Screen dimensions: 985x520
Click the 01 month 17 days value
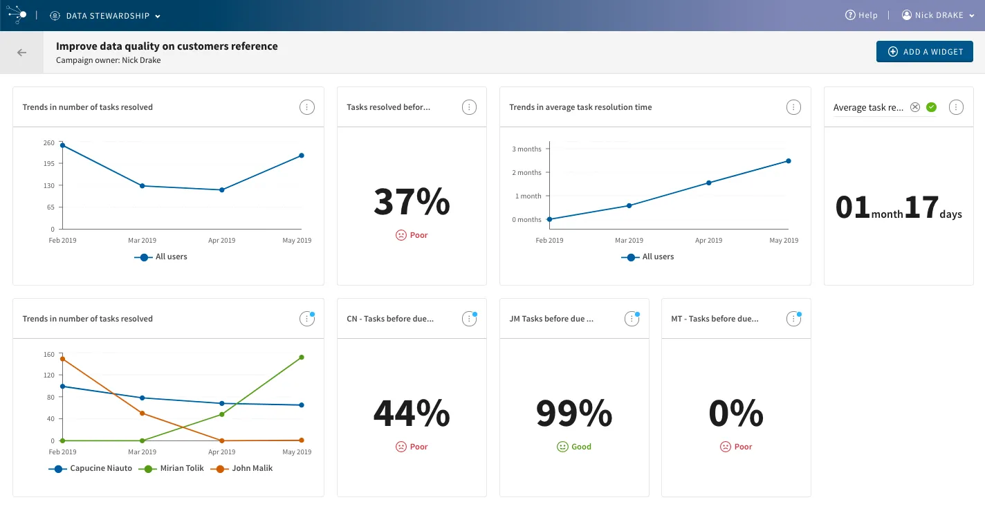(899, 207)
